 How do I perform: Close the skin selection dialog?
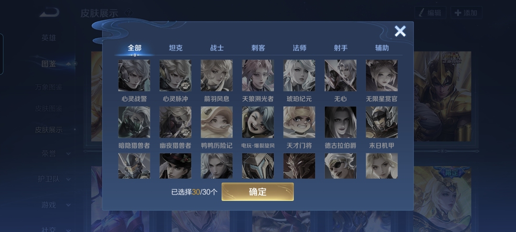(400, 31)
